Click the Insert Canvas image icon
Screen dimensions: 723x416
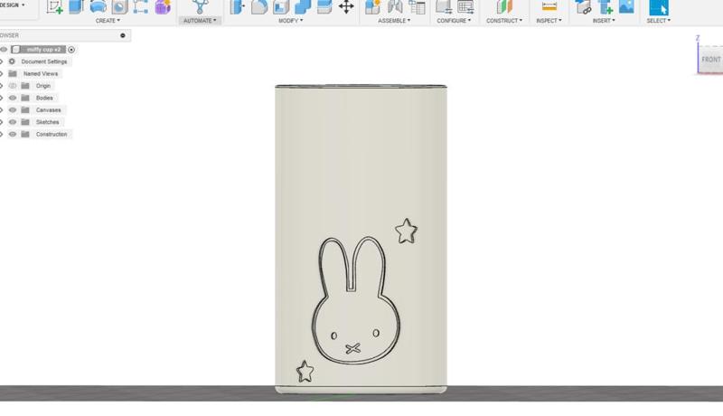pos(626,6)
